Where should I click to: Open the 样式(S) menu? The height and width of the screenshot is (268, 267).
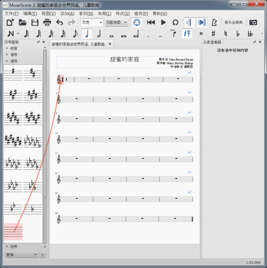(123, 14)
